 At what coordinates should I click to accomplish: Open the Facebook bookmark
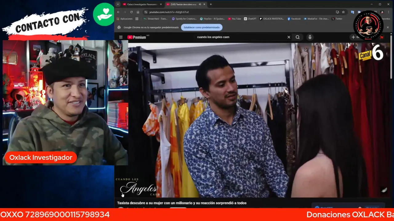pos(294,19)
